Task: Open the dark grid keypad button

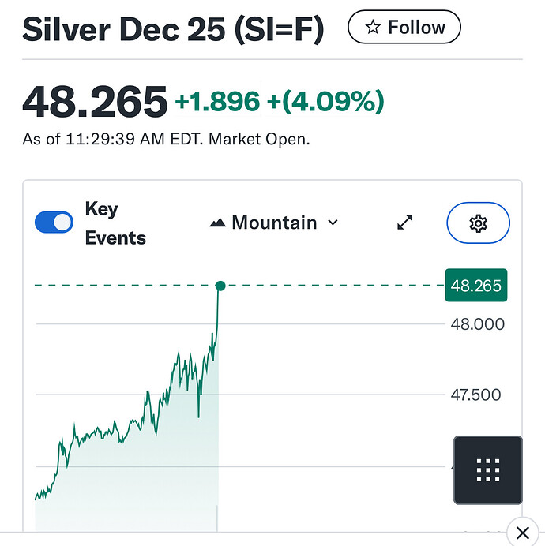Action: tap(487, 469)
